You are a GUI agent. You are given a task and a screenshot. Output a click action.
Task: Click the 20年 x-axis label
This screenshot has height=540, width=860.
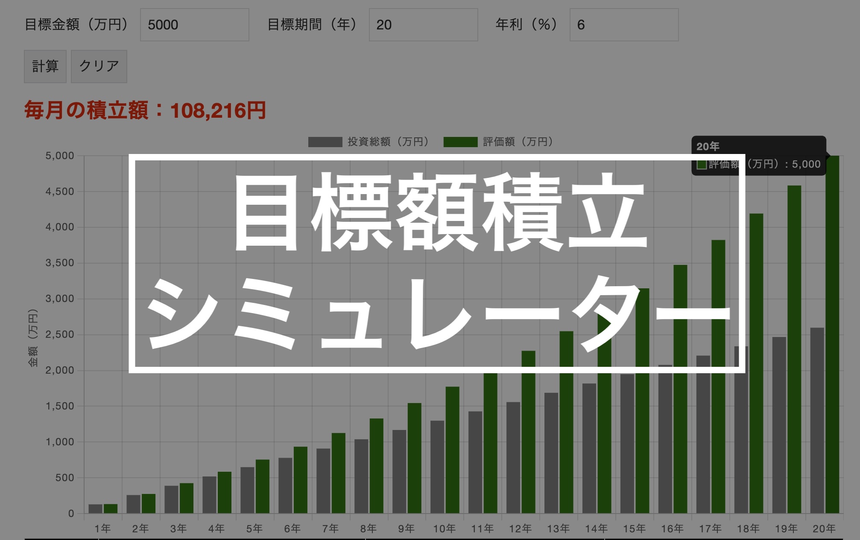(824, 528)
